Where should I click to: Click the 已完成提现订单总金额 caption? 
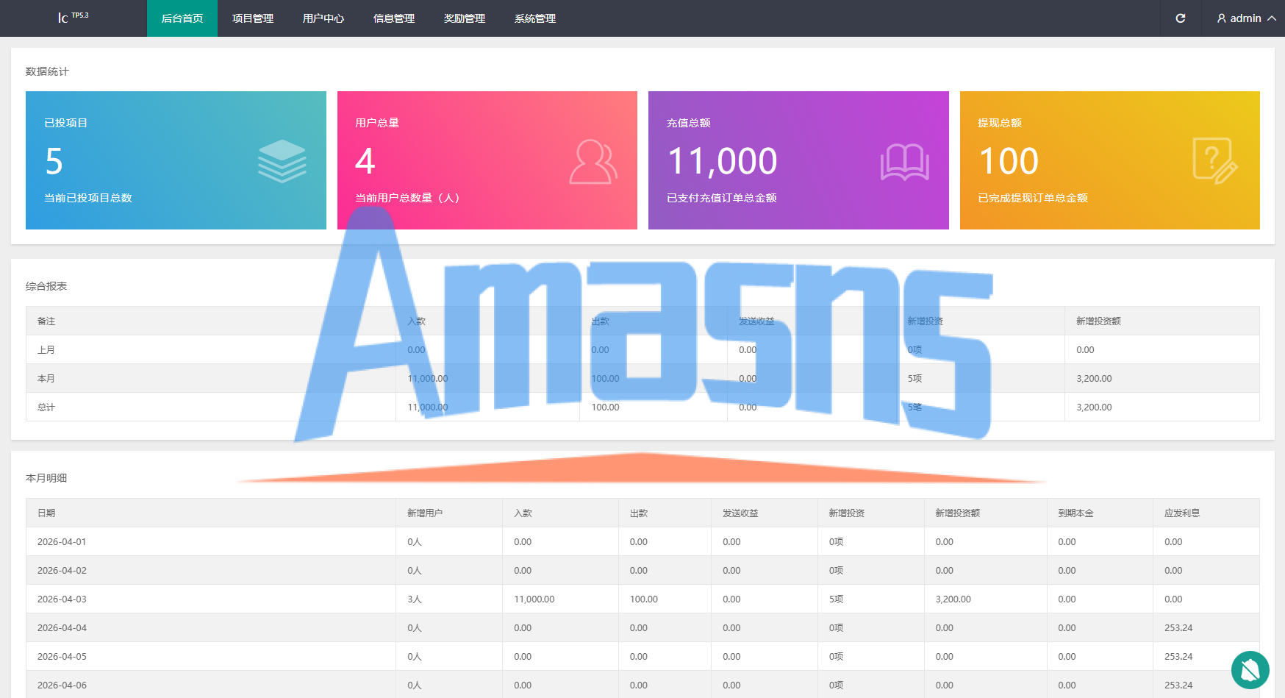click(1033, 198)
